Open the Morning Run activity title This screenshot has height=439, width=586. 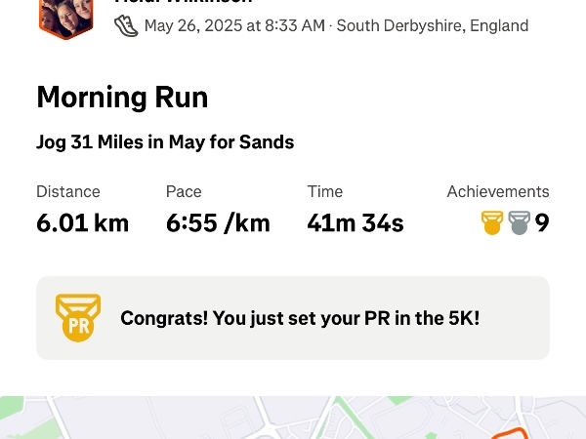click(122, 98)
